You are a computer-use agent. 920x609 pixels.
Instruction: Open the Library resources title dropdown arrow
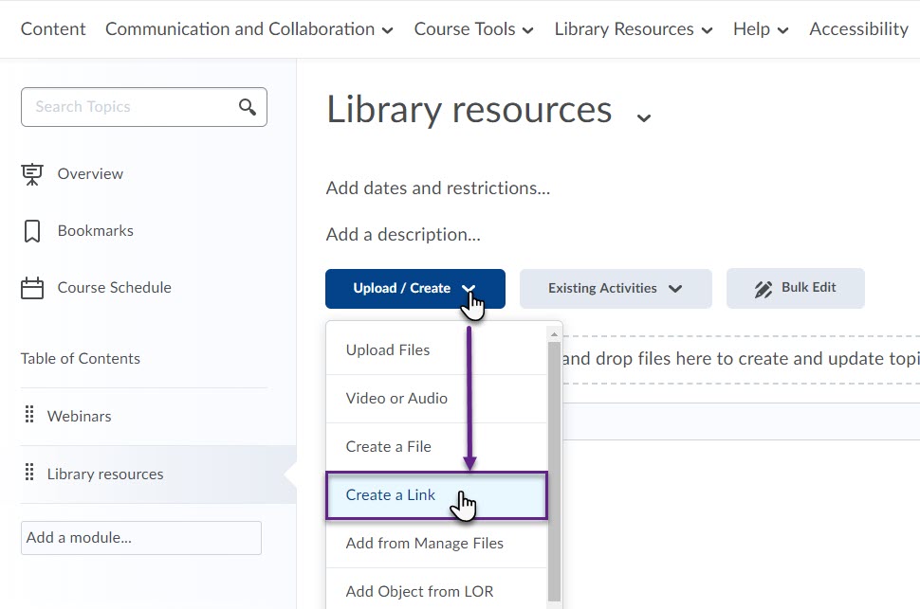[644, 117]
